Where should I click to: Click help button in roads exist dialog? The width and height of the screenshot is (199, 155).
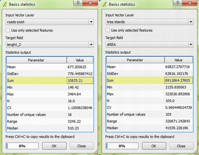pos(78,3)
